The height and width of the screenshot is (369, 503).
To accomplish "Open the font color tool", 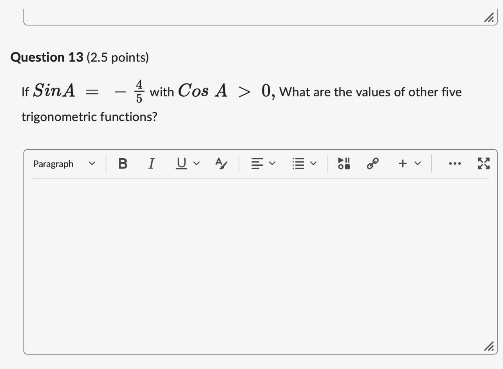I will click(221, 164).
